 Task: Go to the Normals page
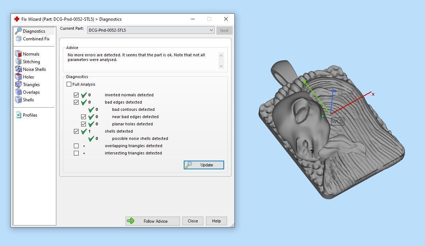(x=31, y=54)
